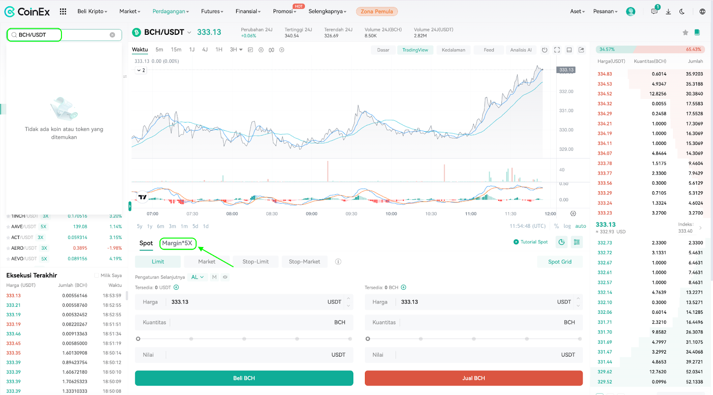Click the BCH coin icon
This screenshot has height=395, width=713.
(136, 33)
